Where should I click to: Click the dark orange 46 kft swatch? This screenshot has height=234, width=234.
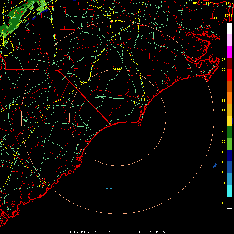(x=230, y=86)
